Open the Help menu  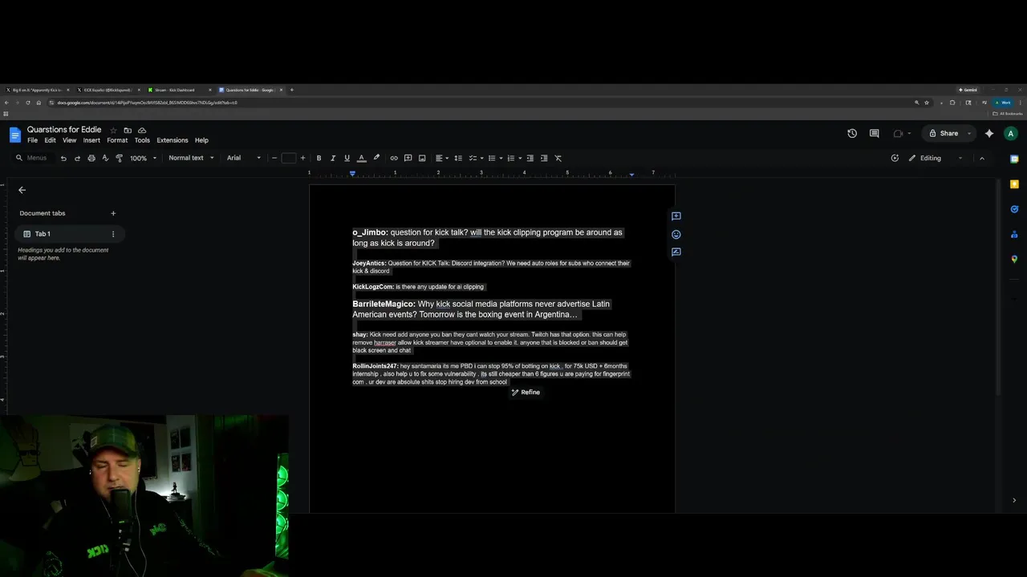201,140
